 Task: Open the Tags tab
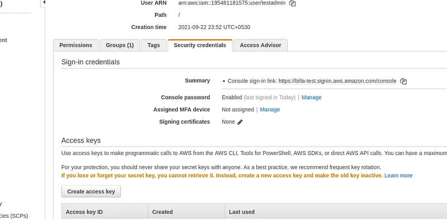(x=154, y=45)
